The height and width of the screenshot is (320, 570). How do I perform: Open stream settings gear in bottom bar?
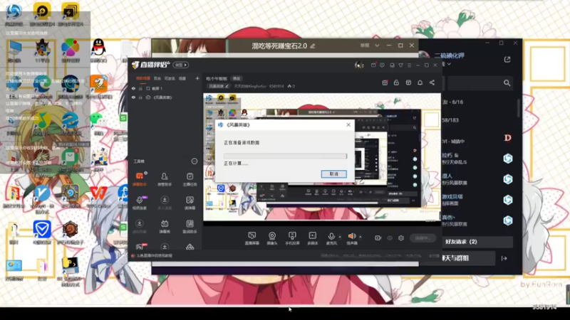click(x=401, y=238)
